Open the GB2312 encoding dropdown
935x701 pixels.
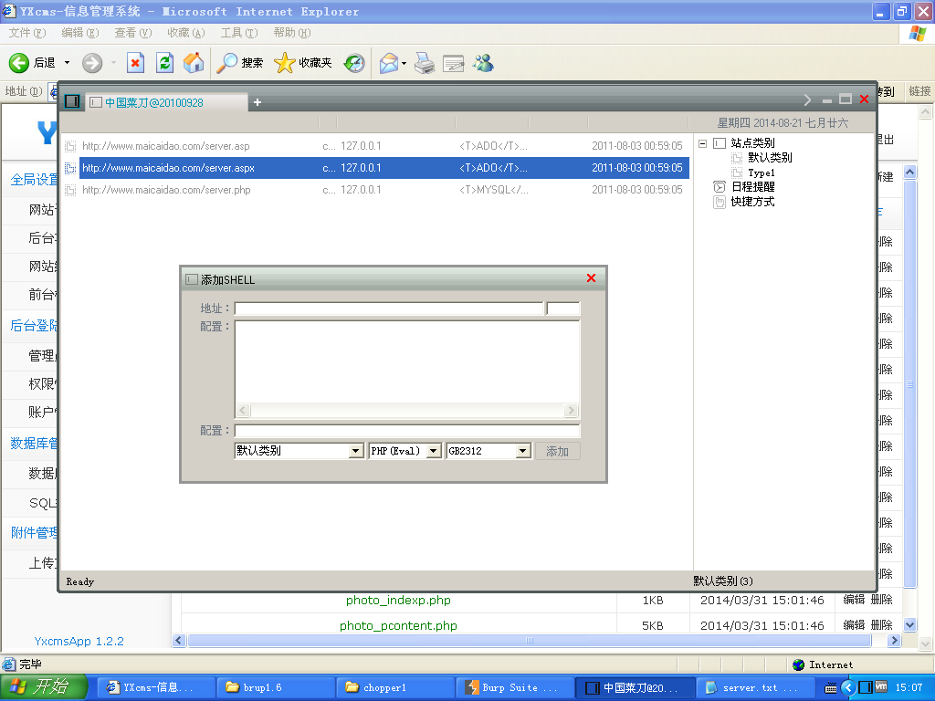pyautogui.click(x=522, y=451)
